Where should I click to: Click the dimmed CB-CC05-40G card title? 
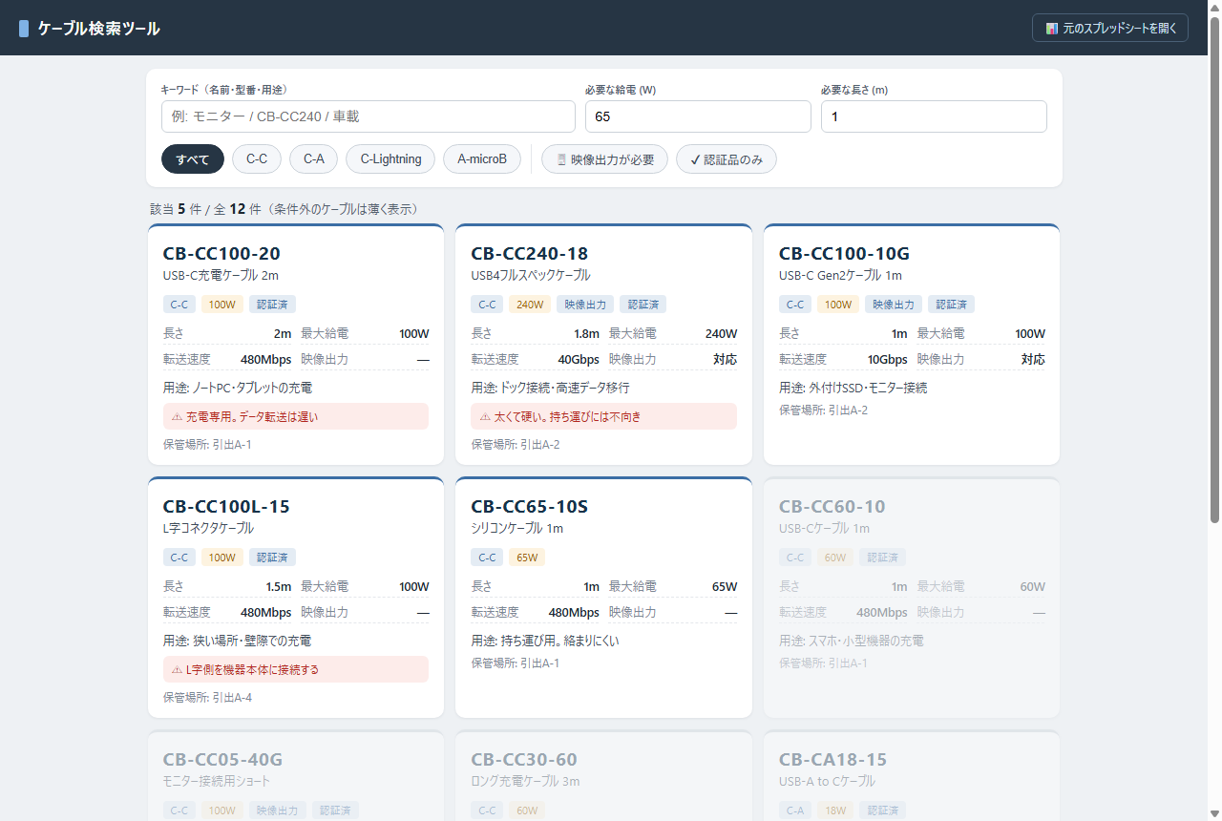[222, 760]
